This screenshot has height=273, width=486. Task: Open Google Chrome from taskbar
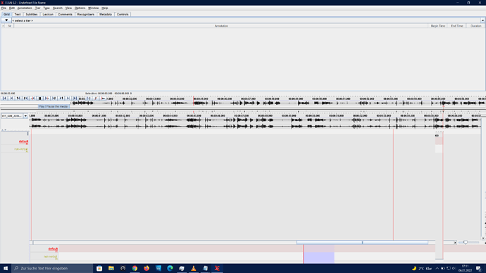[x=135, y=268]
